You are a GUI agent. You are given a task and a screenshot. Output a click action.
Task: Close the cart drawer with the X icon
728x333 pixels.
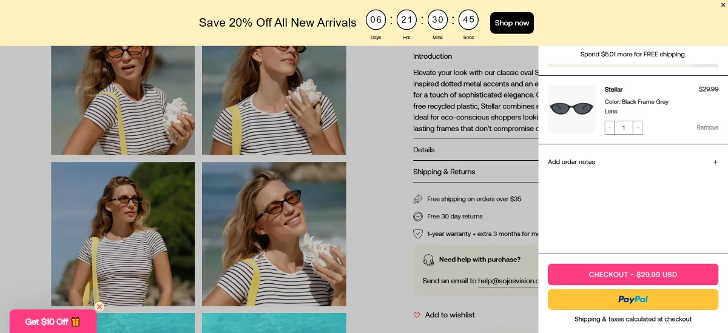[x=723, y=5]
